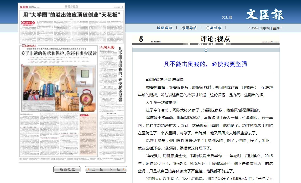Click the small 文匯報 masthead on page thumbnail
301x183 pixels.
coord(24,7)
